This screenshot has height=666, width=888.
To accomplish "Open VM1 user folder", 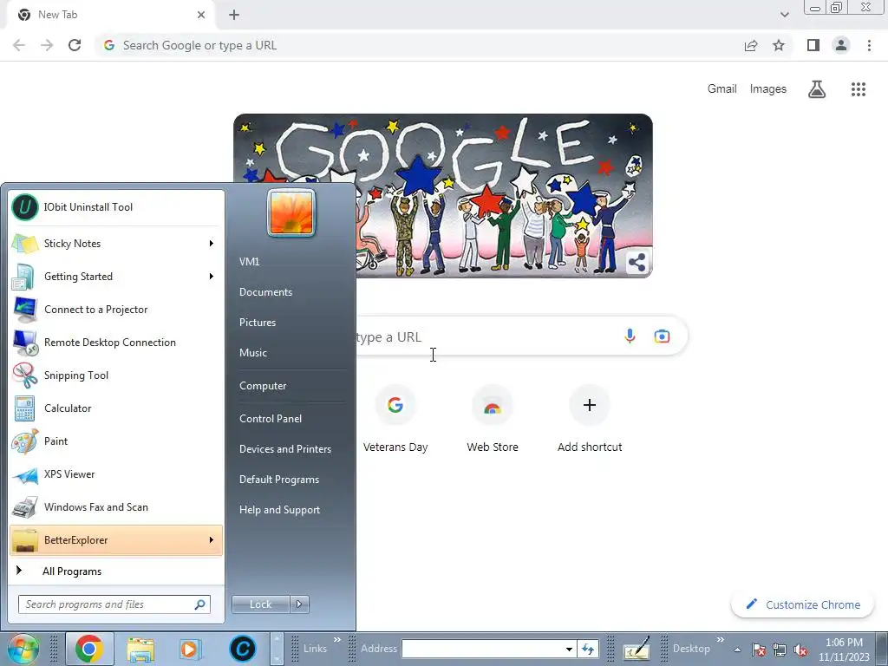I will (249, 262).
